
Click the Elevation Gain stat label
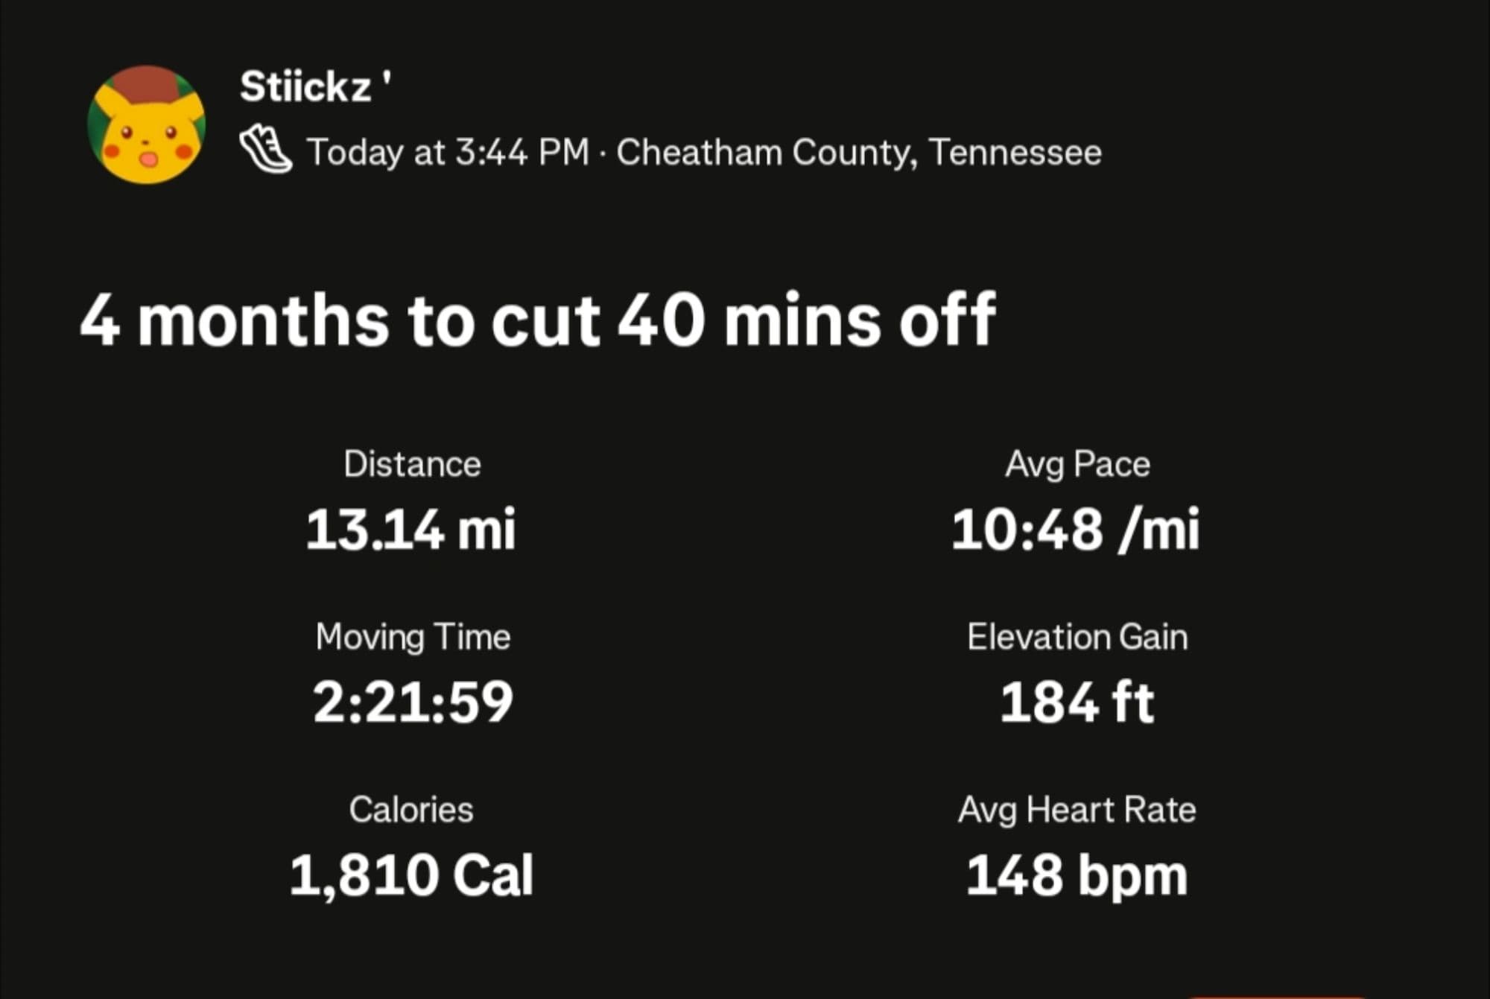click(1077, 637)
